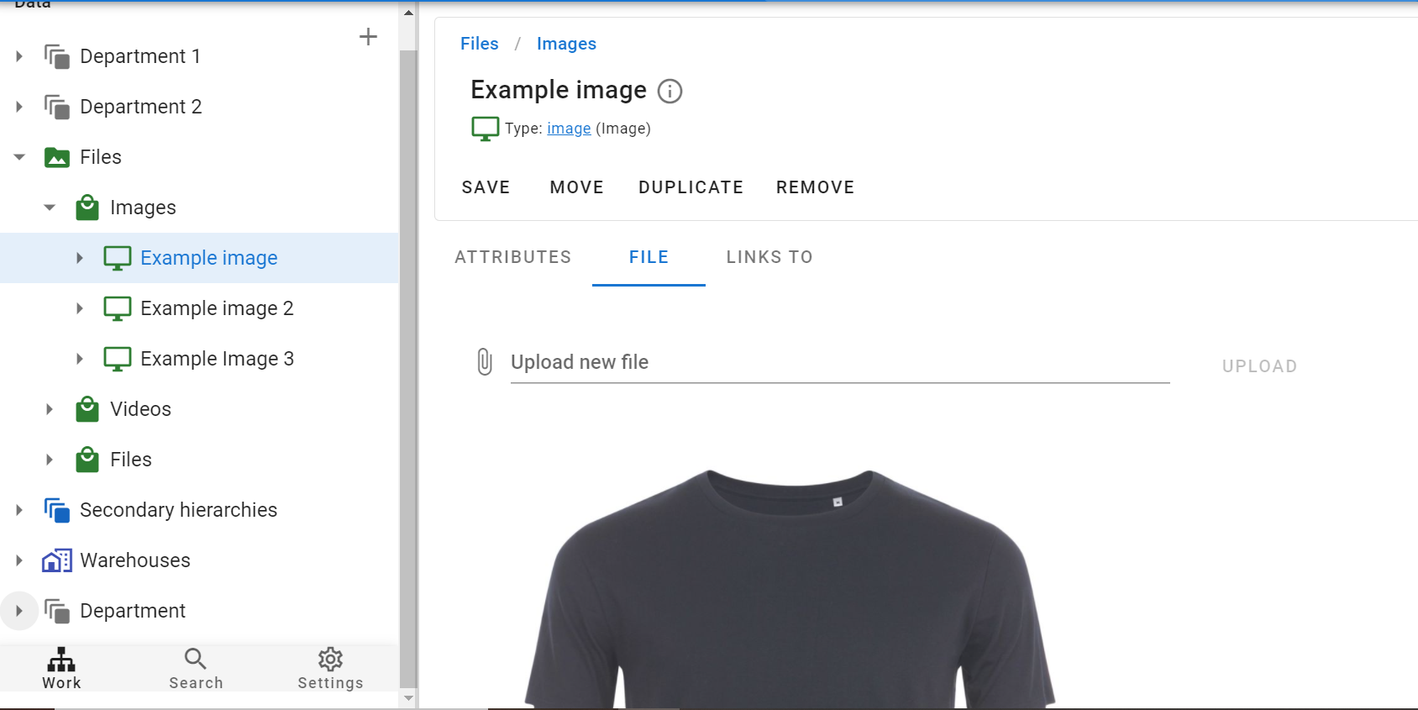1418x710 pixels.
Task: Click the monitor icon beside Example image
Action: [118, 258]
